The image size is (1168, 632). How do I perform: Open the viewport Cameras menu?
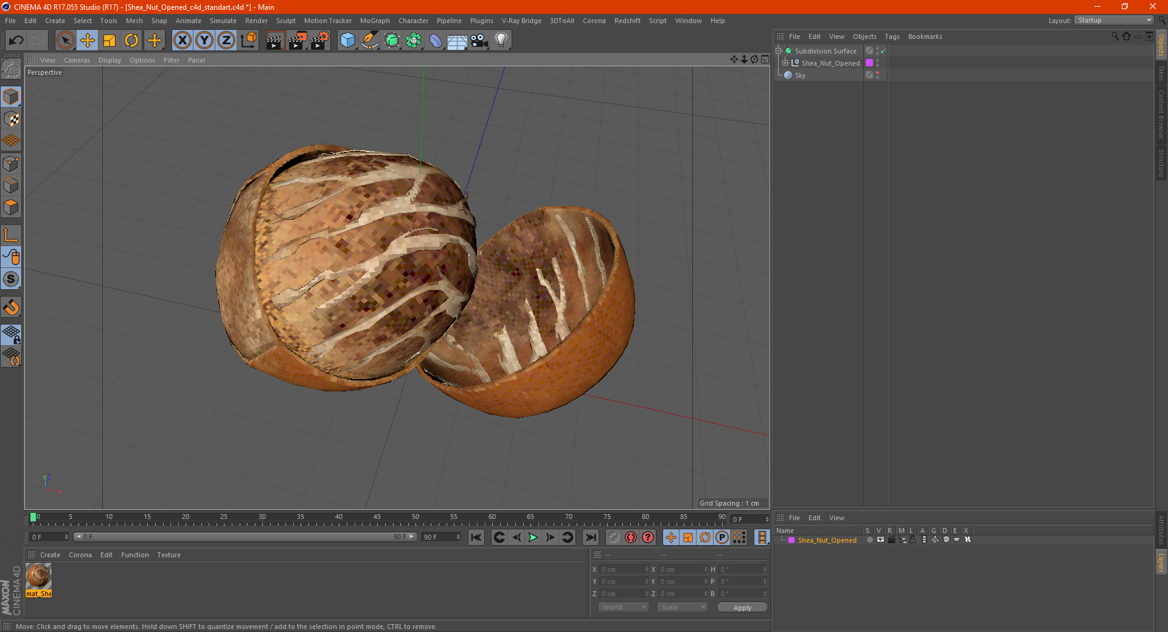(77, 60)
